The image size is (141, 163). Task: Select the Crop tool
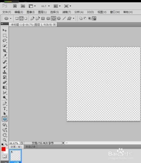tap(5, 51)
